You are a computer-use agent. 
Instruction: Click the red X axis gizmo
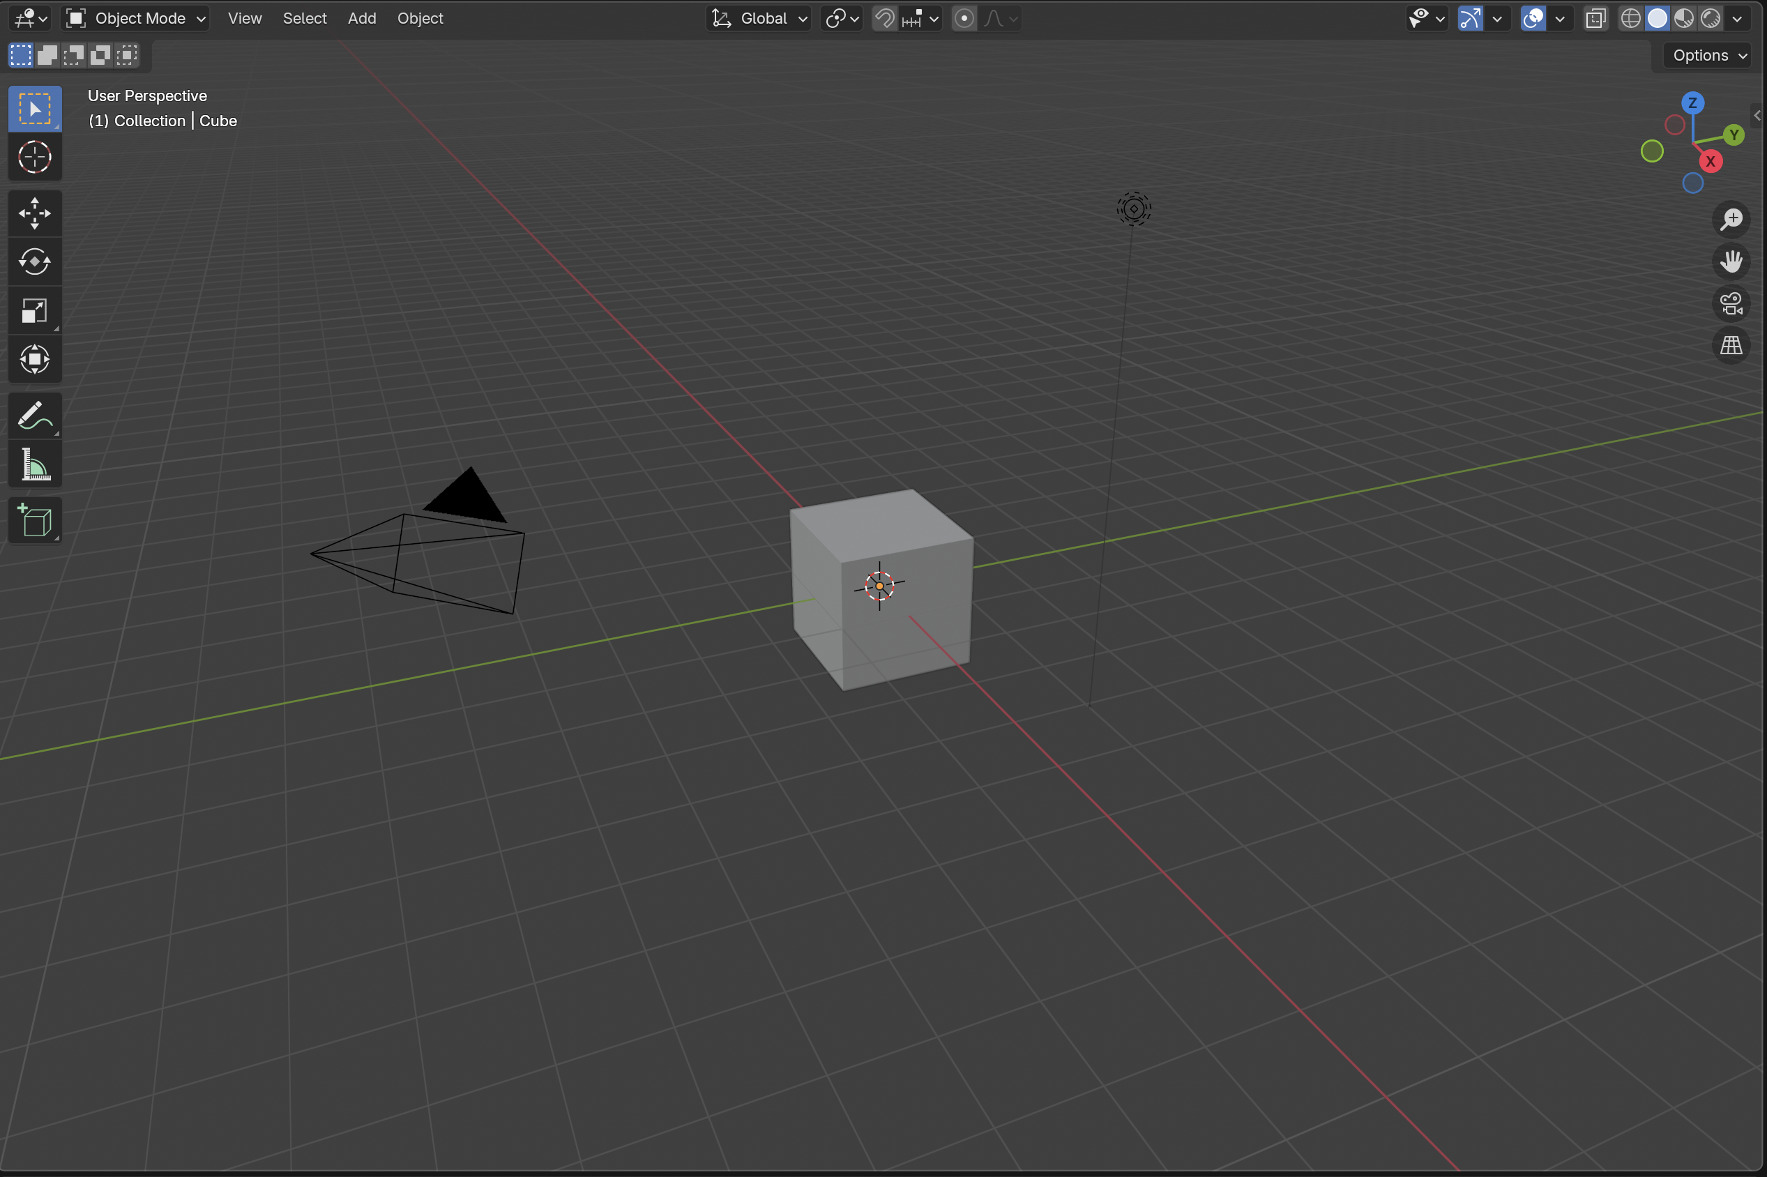click(x=1710, y=161)
